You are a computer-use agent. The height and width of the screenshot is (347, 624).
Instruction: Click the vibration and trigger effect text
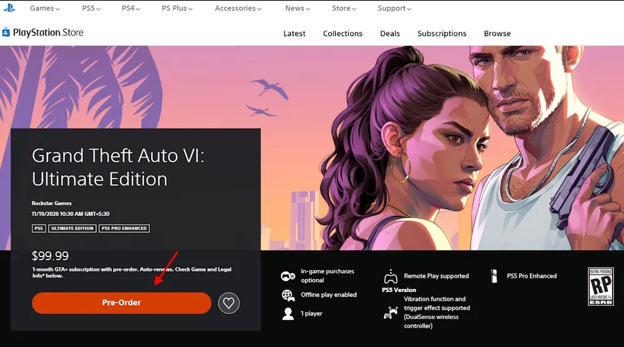coord(437,313)
